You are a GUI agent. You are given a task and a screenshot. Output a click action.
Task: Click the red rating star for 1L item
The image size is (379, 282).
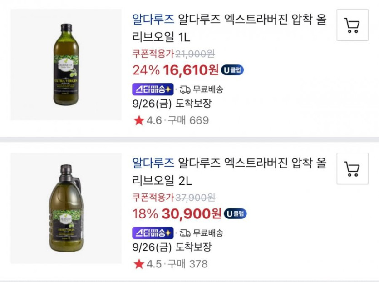click(x=138, y=120)
